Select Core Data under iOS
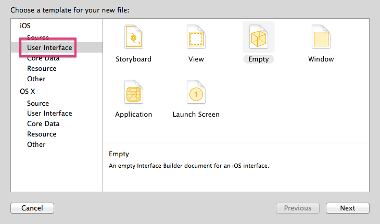Screen dimensions: 380x224 [x=43, y=58]
